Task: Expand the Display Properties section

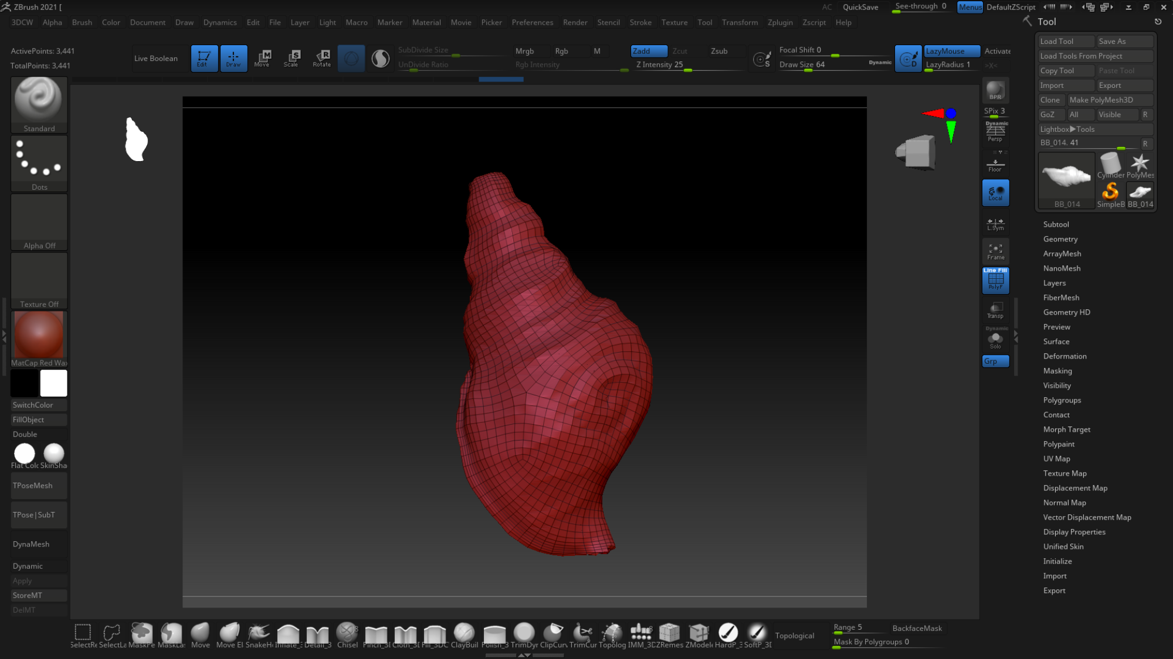Action: [1074, 532]
